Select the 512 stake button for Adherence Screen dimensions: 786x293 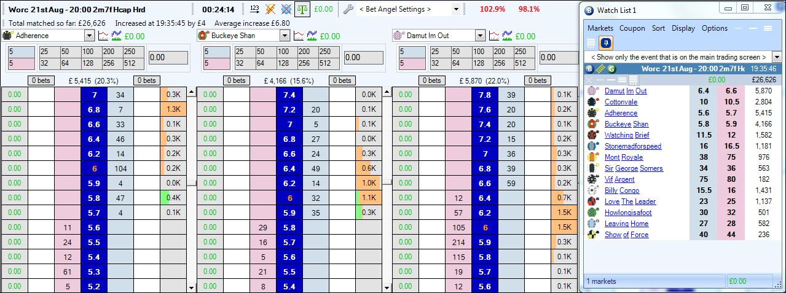[133, 63]
